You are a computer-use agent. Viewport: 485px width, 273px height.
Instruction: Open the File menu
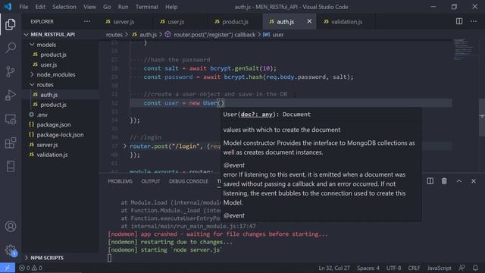23,7
